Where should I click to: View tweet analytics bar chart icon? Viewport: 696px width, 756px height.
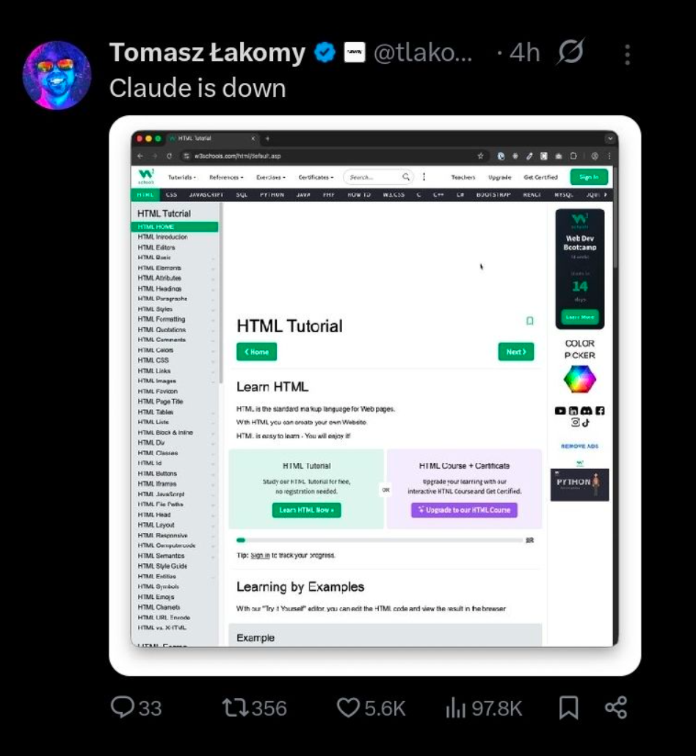456,708
